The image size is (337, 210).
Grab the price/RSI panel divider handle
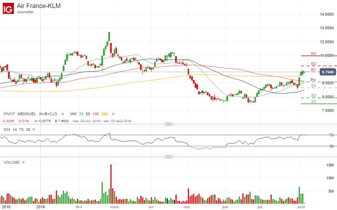[168, 124]
